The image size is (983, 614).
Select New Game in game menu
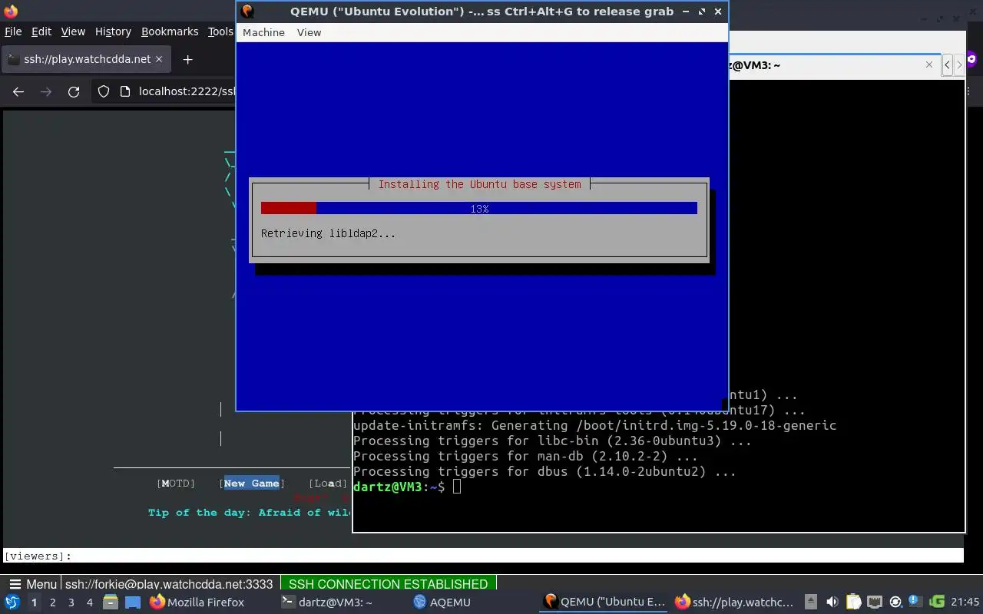(252, 483)
